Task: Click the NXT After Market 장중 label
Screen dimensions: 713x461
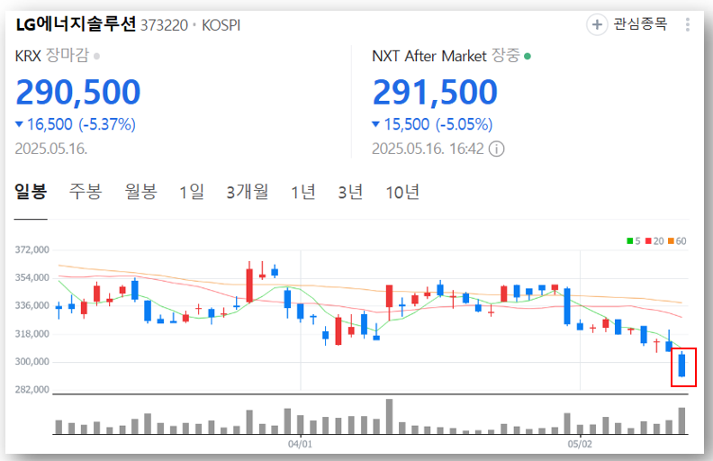Action: pyautogui.click(x=446, y=56)
